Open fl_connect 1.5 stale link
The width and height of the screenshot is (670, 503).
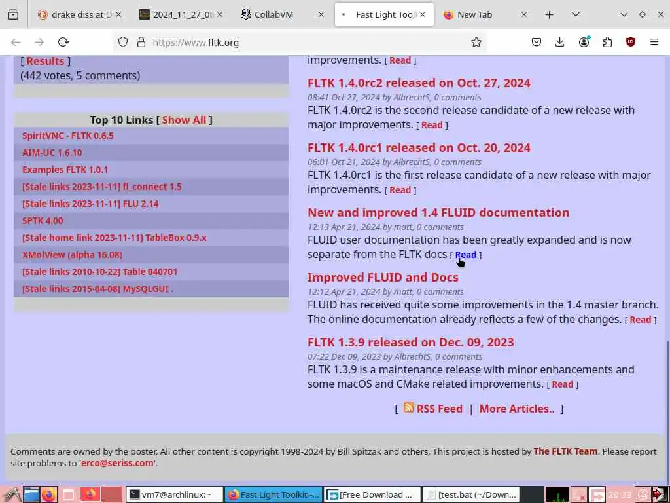coord(101,187)
